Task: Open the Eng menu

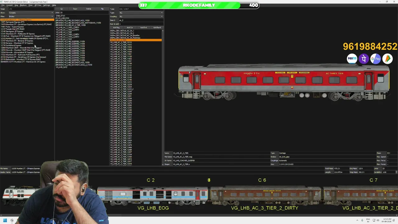Action: pyautogui.click(x=16, y=5)
